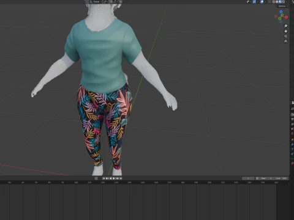
Task: Toggle snapping magnet in viewport header
Action: [111, 2]
